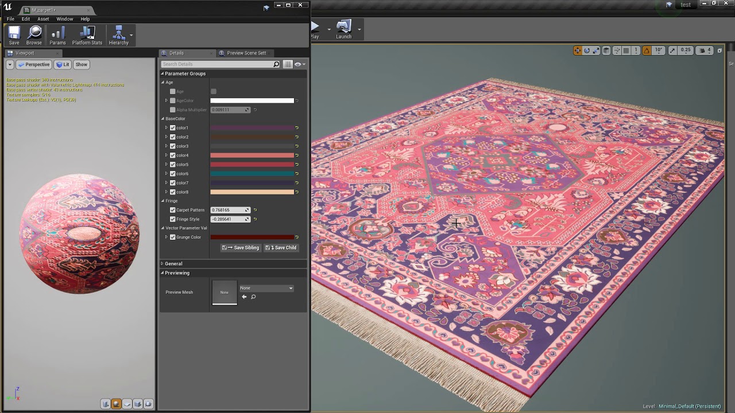
Task: Click the Save toolbar icon
Action: click(14, 36)
